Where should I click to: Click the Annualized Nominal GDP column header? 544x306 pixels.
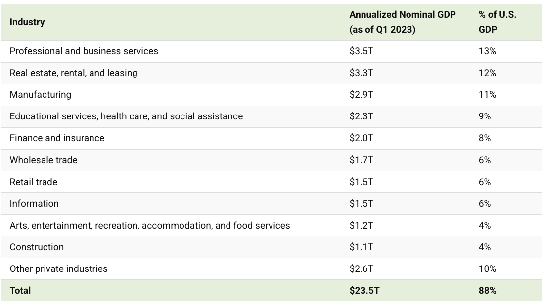[x=403, y=22]
